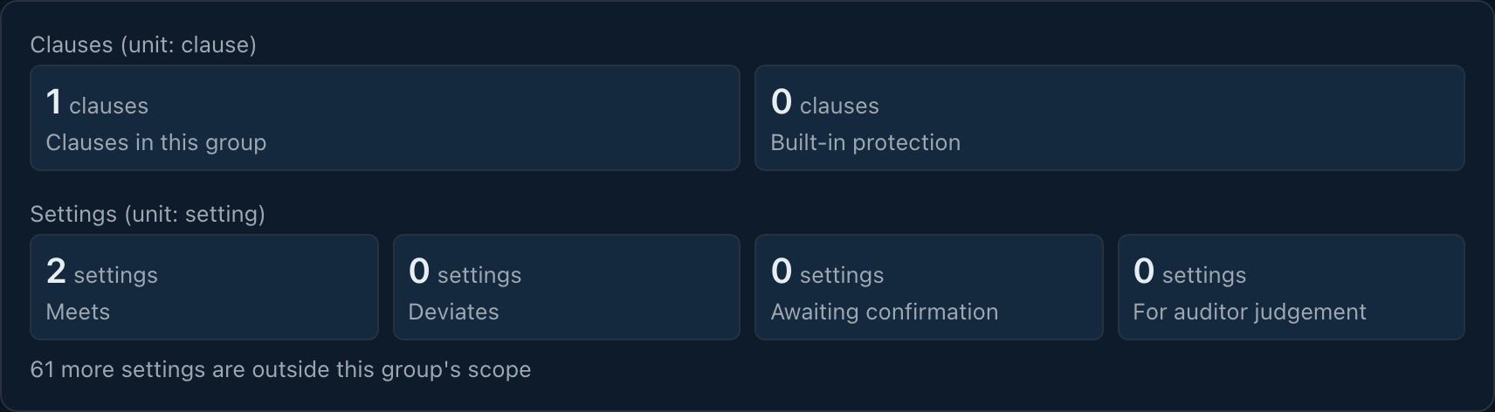Click the 'Clauses (unit: clause)' heading
Viewport: 1495px width, 412px height.
pos(143,45)
